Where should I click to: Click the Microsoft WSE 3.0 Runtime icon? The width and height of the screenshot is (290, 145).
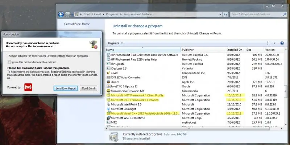click(108, 118)
